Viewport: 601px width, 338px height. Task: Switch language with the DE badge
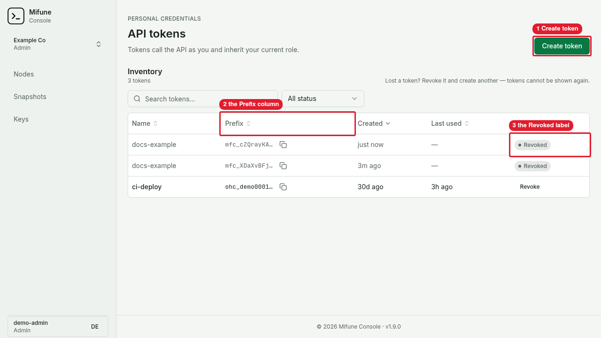coord(95,327)
